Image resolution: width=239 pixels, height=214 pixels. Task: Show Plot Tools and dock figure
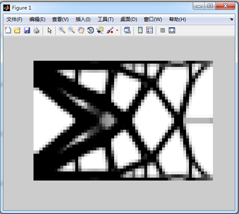click(172, 30)
